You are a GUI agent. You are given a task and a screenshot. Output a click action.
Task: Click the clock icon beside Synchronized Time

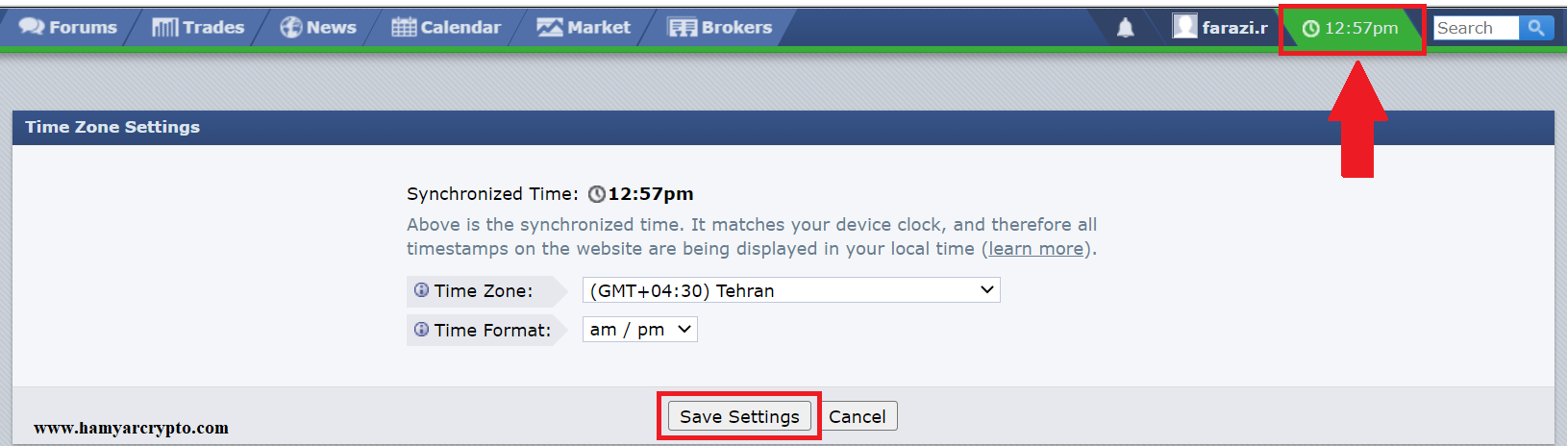pos(597,194)
